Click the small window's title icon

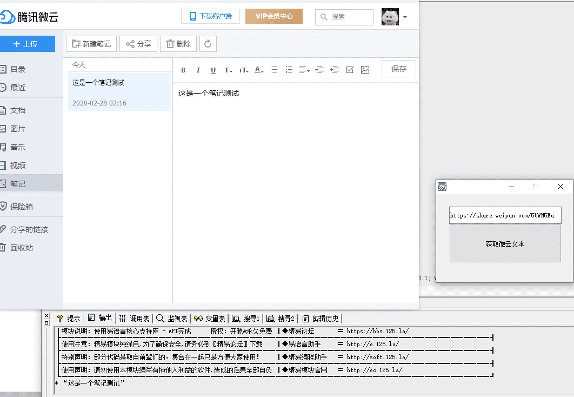(x=442, y=187)
